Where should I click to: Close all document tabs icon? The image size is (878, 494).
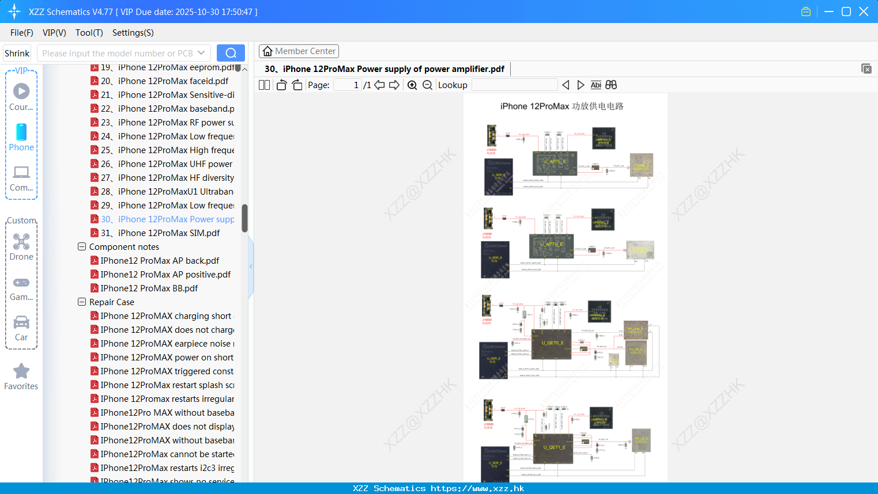[x=866, y=69]
